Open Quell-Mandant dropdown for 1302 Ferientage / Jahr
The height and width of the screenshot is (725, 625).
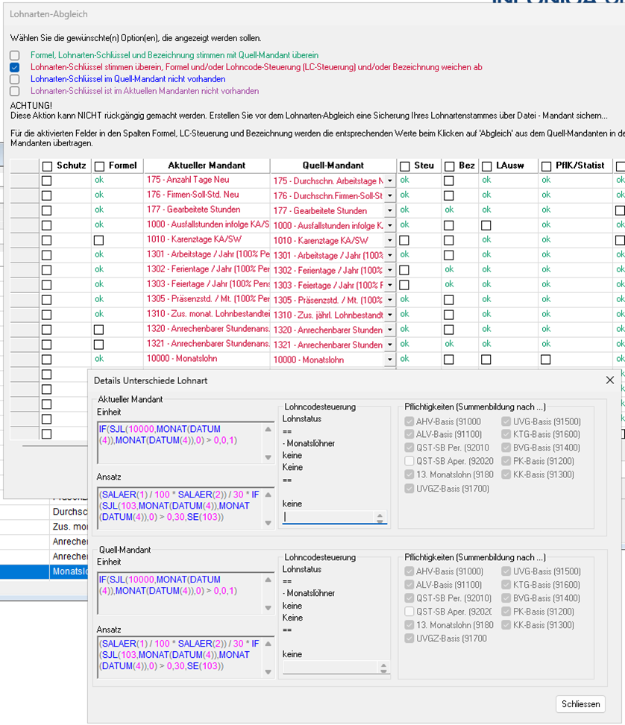(390, 270)
